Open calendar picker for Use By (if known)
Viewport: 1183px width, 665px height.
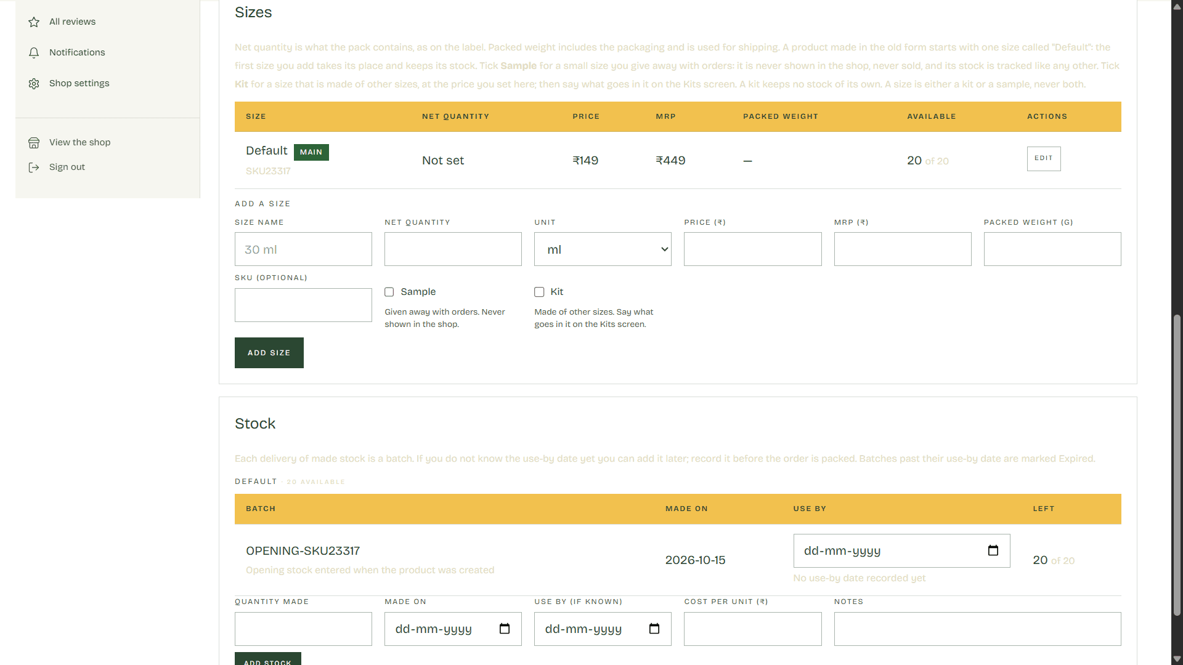(x=654, y=629)
